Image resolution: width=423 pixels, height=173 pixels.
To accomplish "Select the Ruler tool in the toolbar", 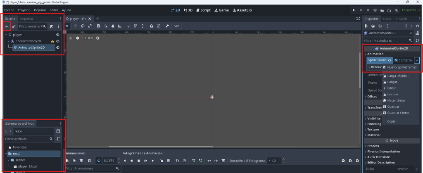I will [x=120, y=26].
